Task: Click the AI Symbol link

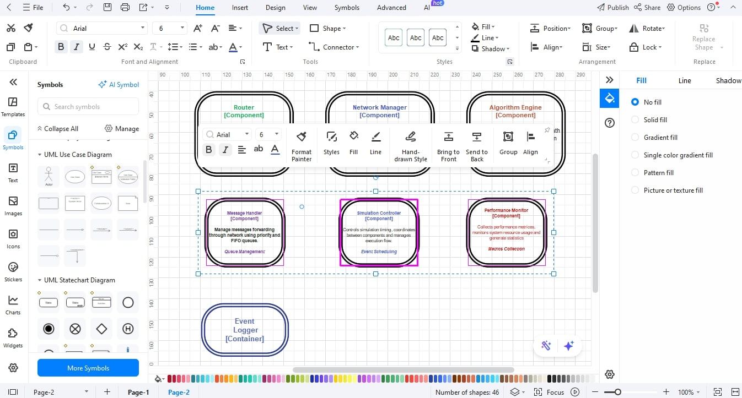Action: [119, 85]
